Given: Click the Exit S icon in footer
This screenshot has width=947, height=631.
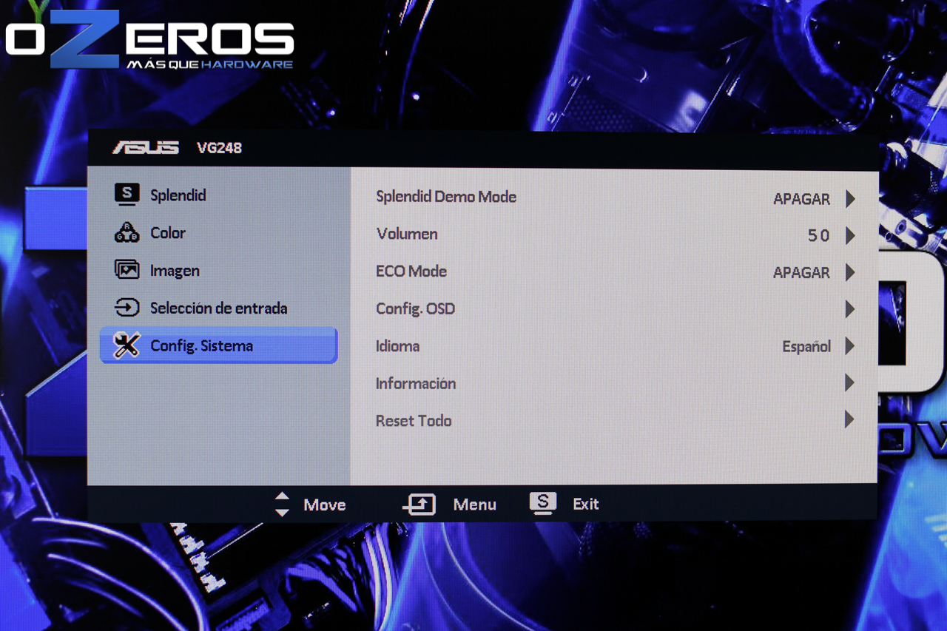Looking at the screenshot, I should click(542, 503).
